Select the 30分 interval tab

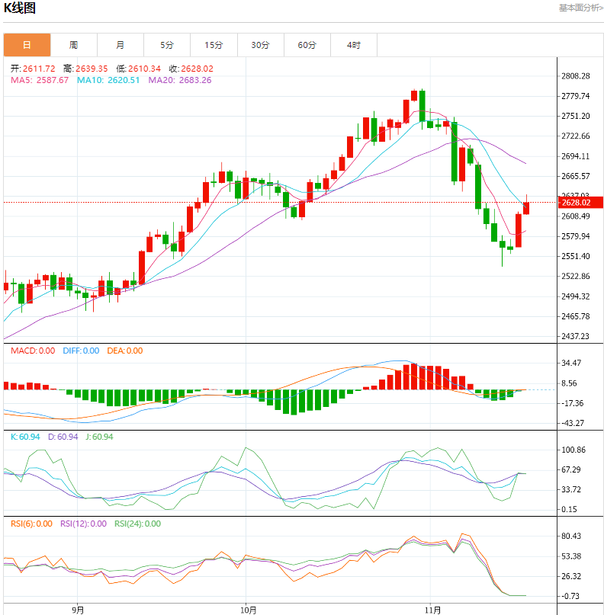coord(260,45)
